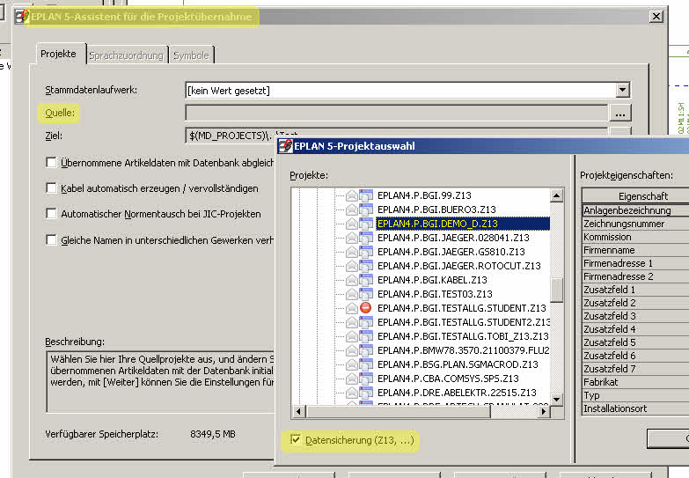689x478 pixels.
Task: Click left arrow of horizontal list scrollbar
Action: coord(299,412)
